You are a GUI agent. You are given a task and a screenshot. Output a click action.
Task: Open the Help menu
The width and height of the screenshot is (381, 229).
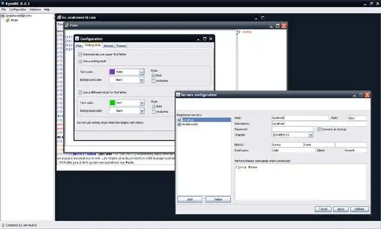click(x=47, y=10)
